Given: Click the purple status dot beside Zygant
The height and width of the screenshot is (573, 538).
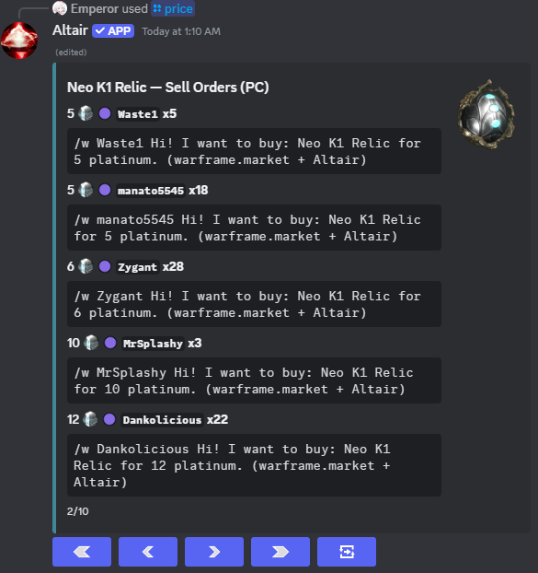Looking at the screenshot, I should coord(105,266).
